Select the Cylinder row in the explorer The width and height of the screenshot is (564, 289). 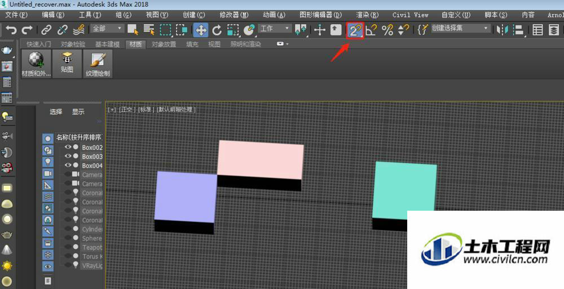click(92, 229)
